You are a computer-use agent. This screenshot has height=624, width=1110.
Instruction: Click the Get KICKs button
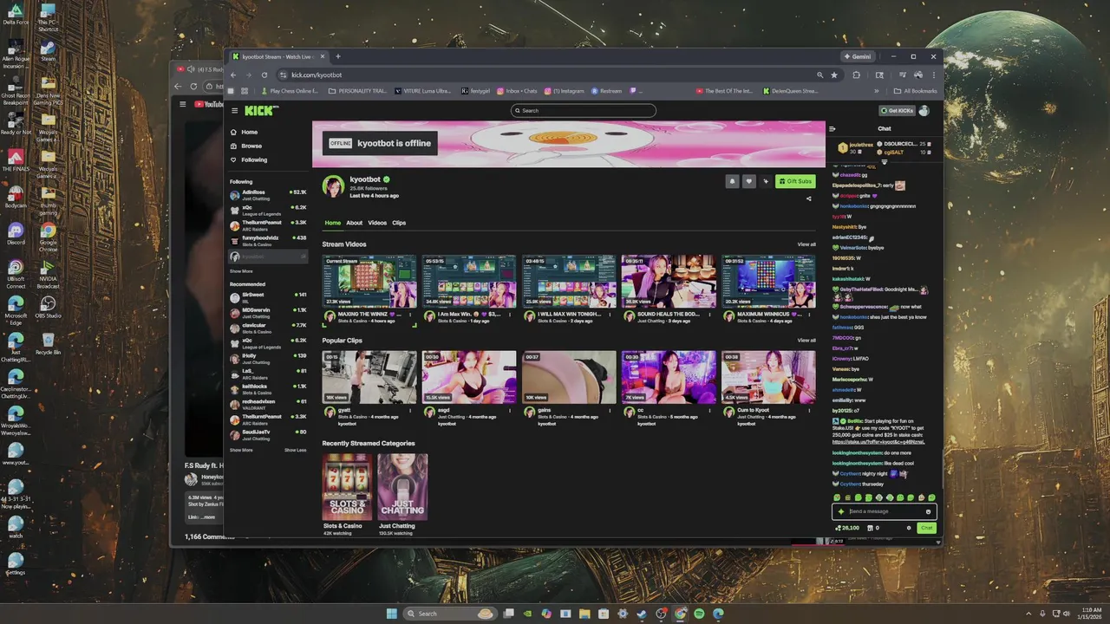pyautogui.click(x=897, y=111)
